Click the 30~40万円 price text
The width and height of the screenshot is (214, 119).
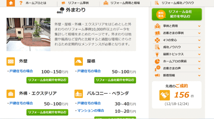pos(125,104)
